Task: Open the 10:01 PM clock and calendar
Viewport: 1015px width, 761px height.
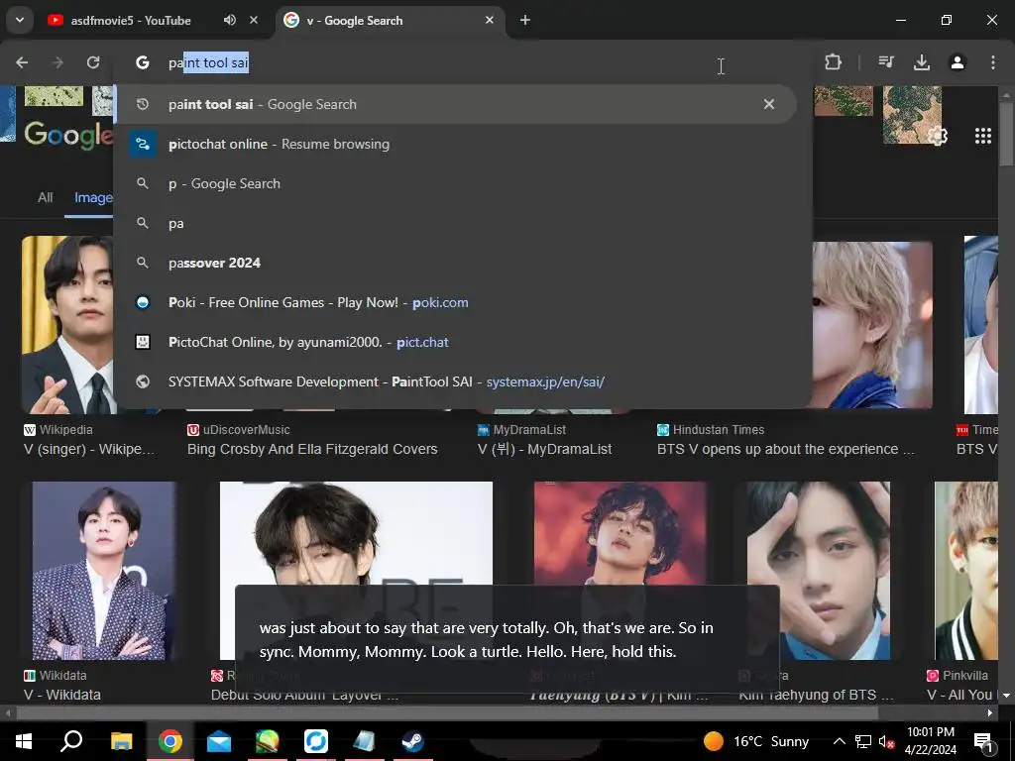Action: point(931,741)
